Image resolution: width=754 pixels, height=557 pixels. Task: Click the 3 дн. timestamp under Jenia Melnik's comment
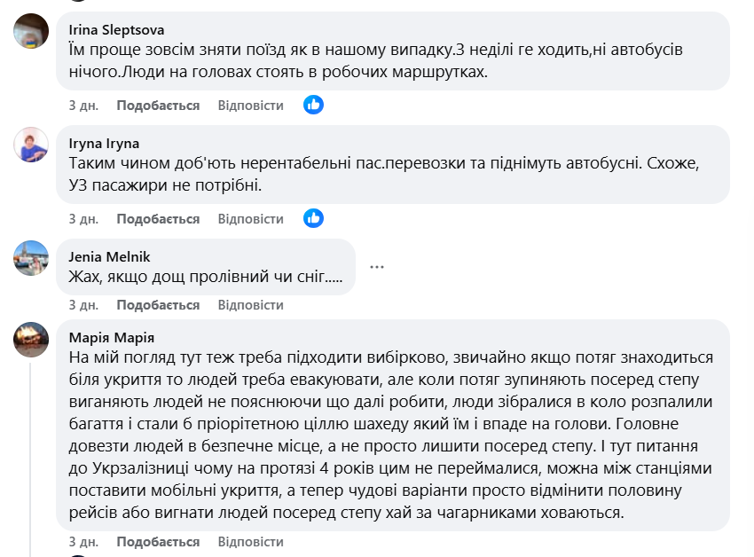(x=83, y=305)
